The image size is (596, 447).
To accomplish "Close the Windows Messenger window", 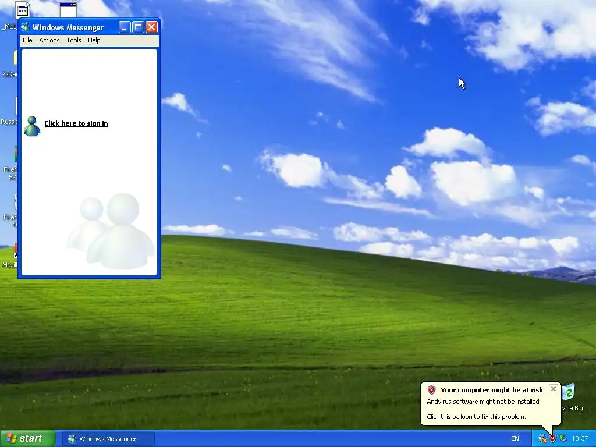I will pyautogui.click(x=151, y=27).
